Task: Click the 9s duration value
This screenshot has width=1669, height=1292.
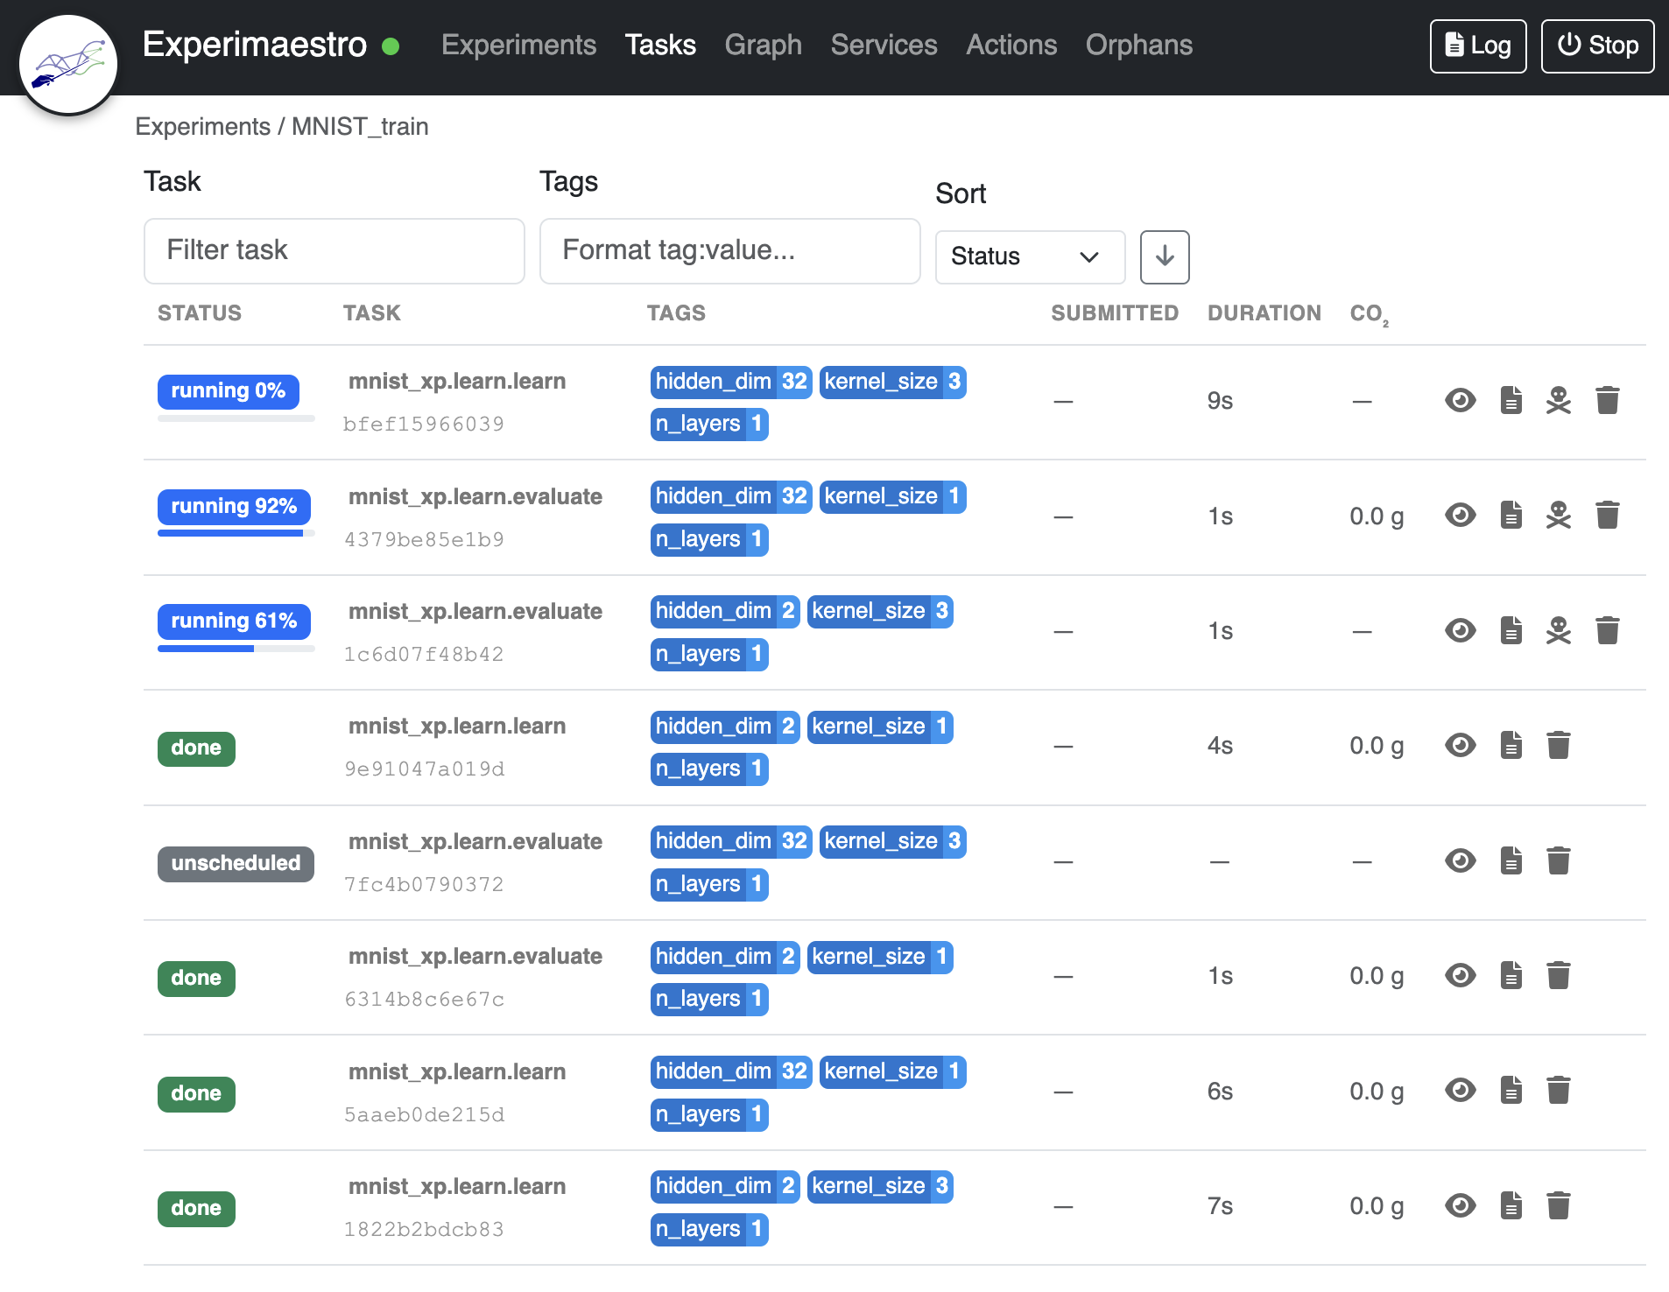Action: point(1220,401)
